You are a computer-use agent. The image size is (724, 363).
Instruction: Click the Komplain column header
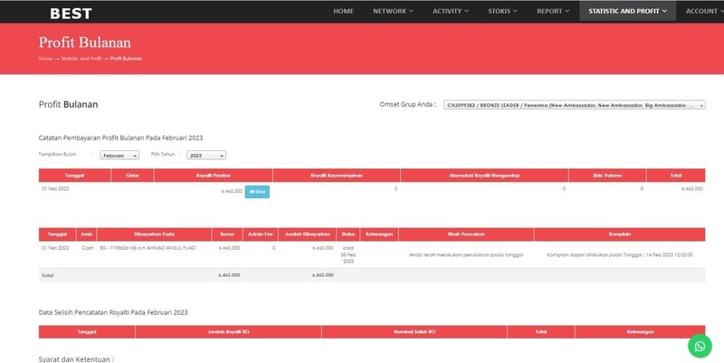tap(620, 234)
